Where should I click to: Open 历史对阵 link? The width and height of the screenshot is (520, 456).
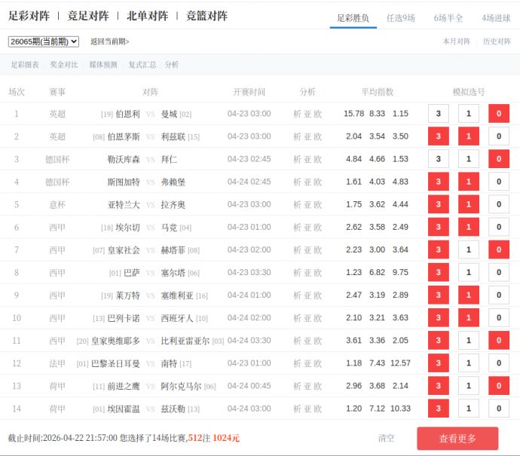click(497, 41)
